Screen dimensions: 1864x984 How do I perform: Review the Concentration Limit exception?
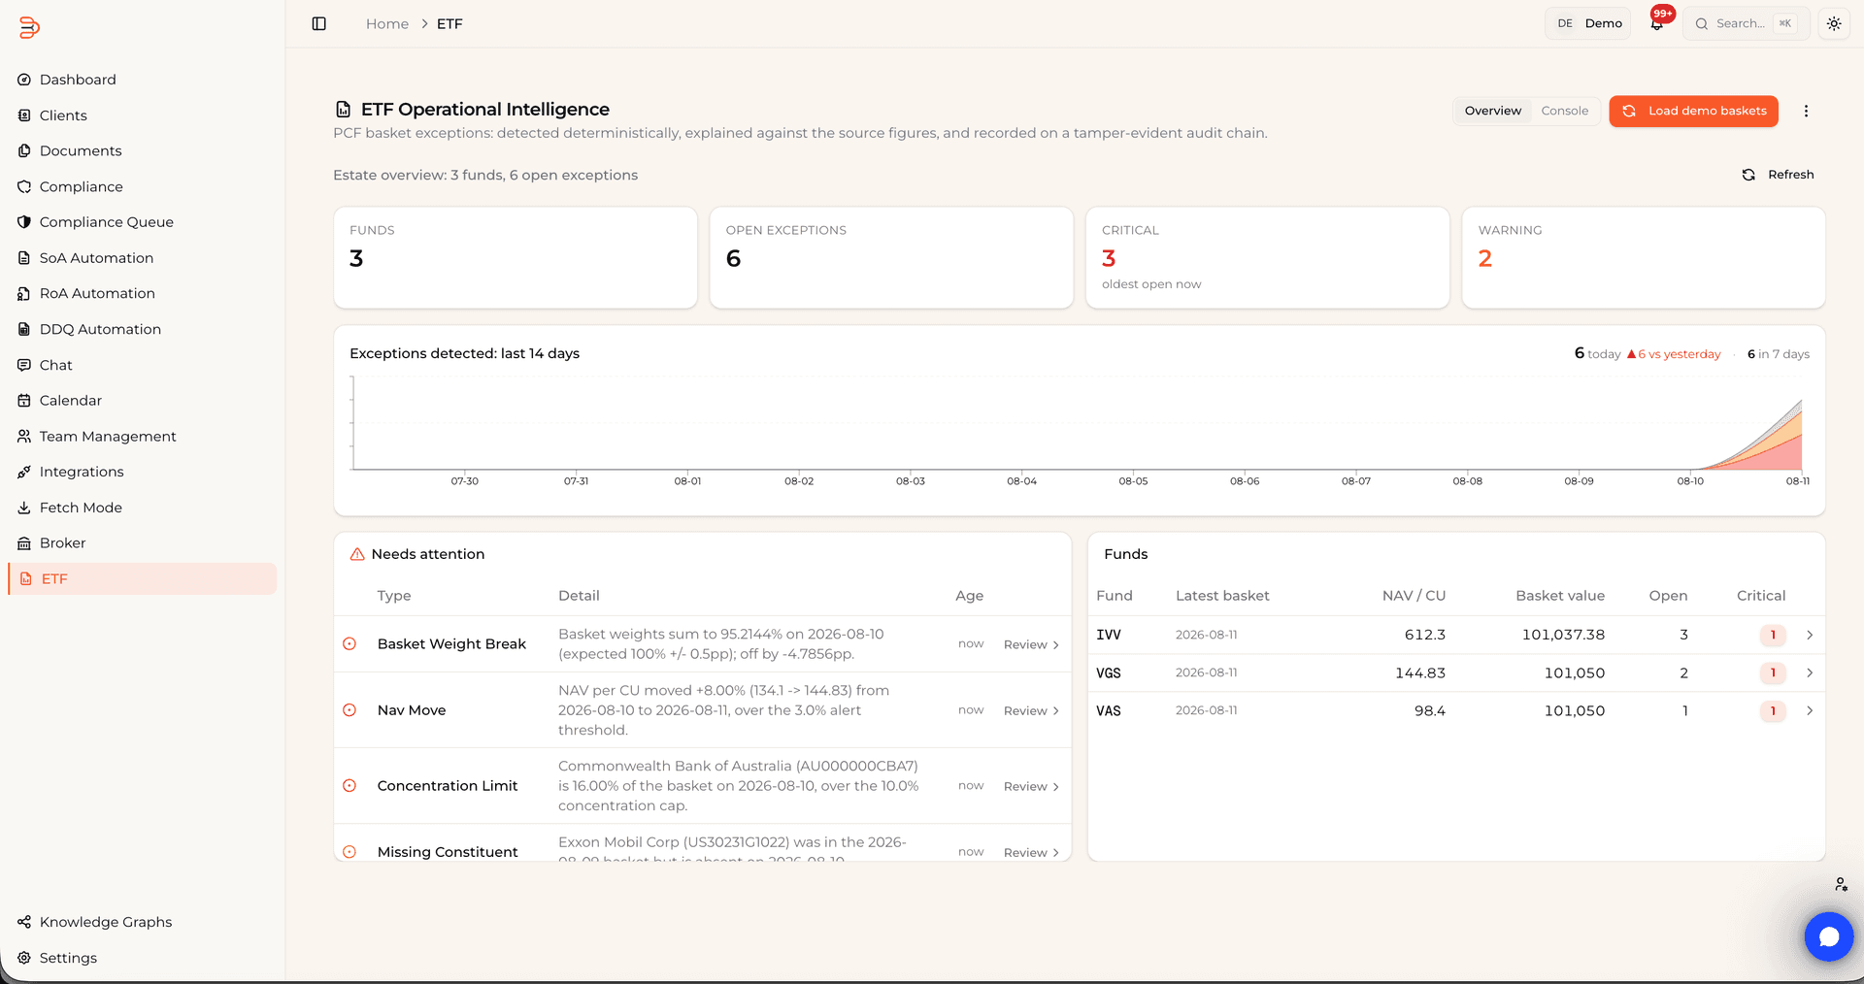tap(1031, 786)
